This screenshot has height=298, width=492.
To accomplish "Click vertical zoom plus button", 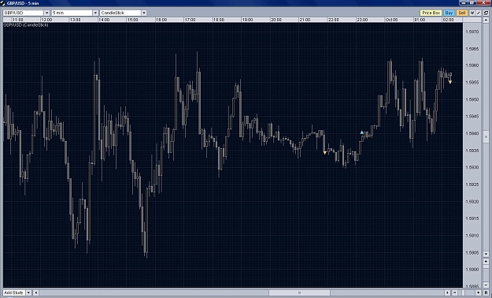I will coord(486,262).
